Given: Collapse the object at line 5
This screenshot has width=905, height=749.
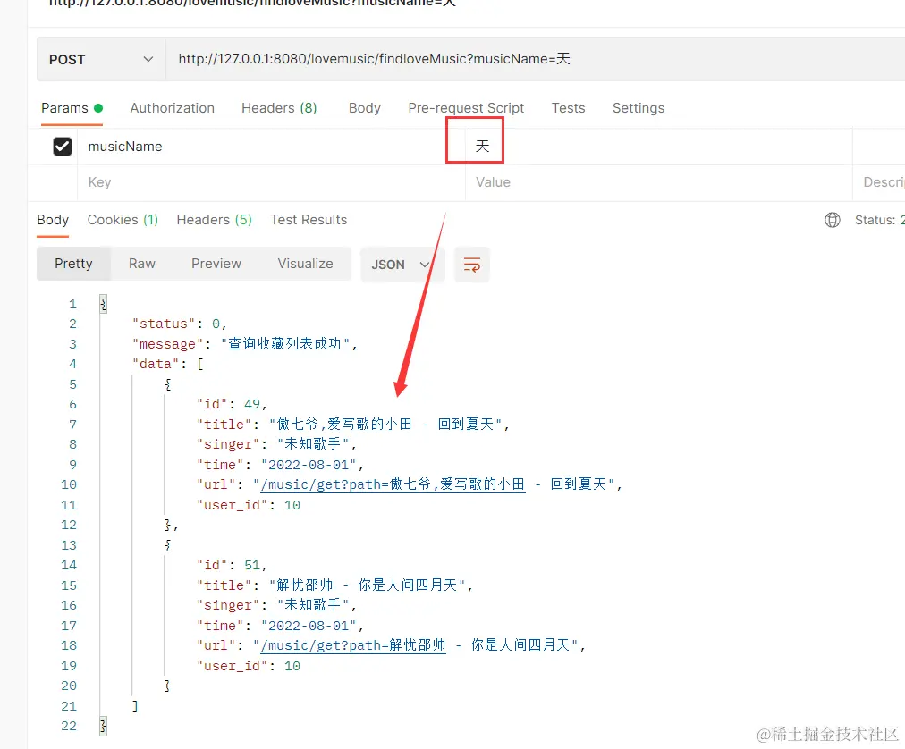Looking at the screenshot, I should click(x=168, y=384).
